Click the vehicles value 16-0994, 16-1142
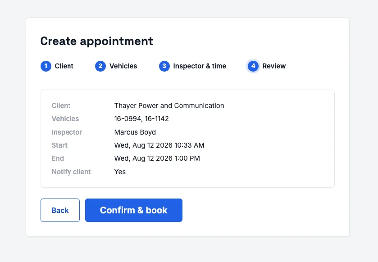The image size is (378, 262). tap(141, 119)
